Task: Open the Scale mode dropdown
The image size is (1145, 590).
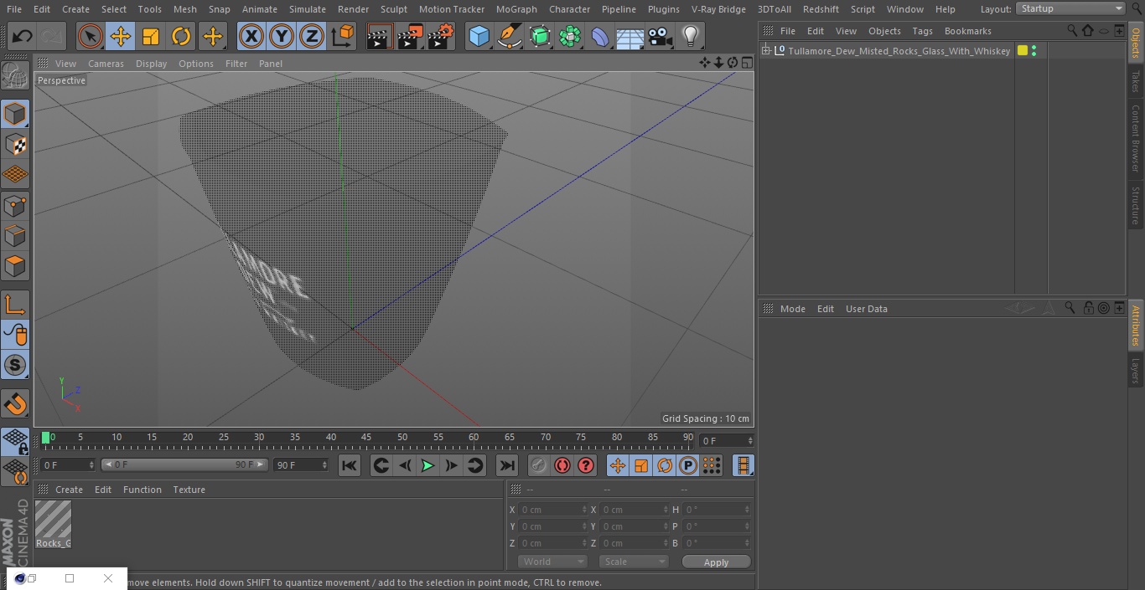Action: pos(634,562)
